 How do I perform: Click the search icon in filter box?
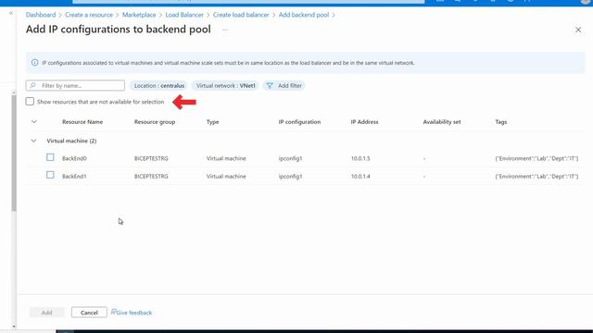(x=33, y=86)
